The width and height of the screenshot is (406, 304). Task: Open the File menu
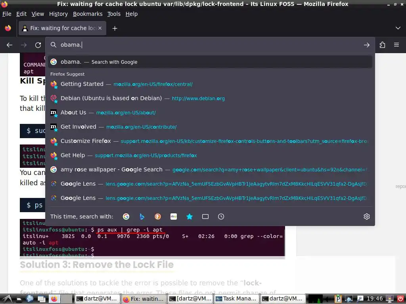7,14
